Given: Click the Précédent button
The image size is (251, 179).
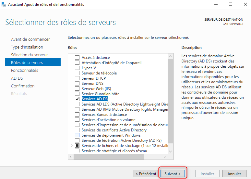Looking at the screenshot, I should tap(146, 173).
